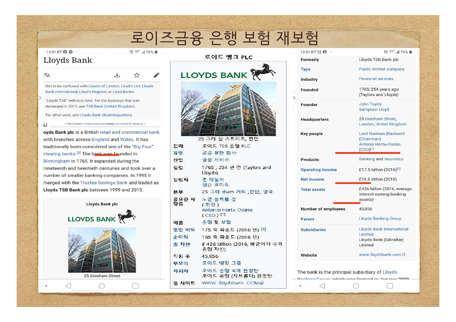This screenshot has height=322, width=456.
Task: Follow the "Wales" link in article
Action: [x=127, y=139]
